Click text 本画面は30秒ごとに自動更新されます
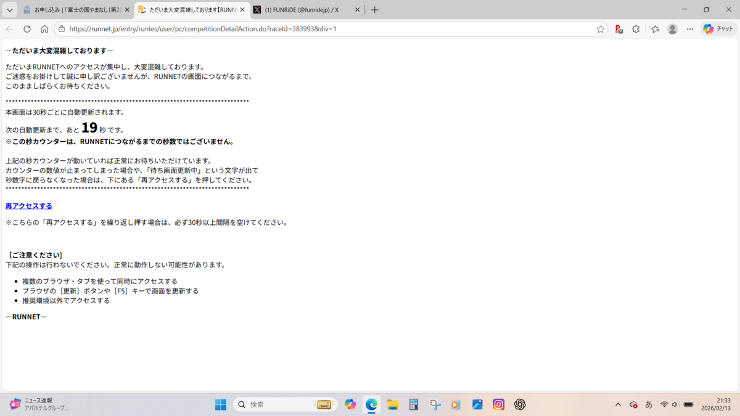The width and height of the screenshot is (740, 416). [x=65, y=112]
